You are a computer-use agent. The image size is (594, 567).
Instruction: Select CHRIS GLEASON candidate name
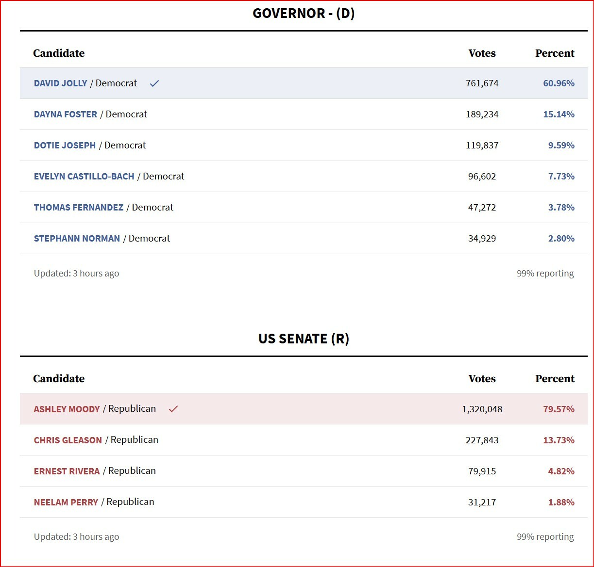pyautogui.click(x=68, y=440)
